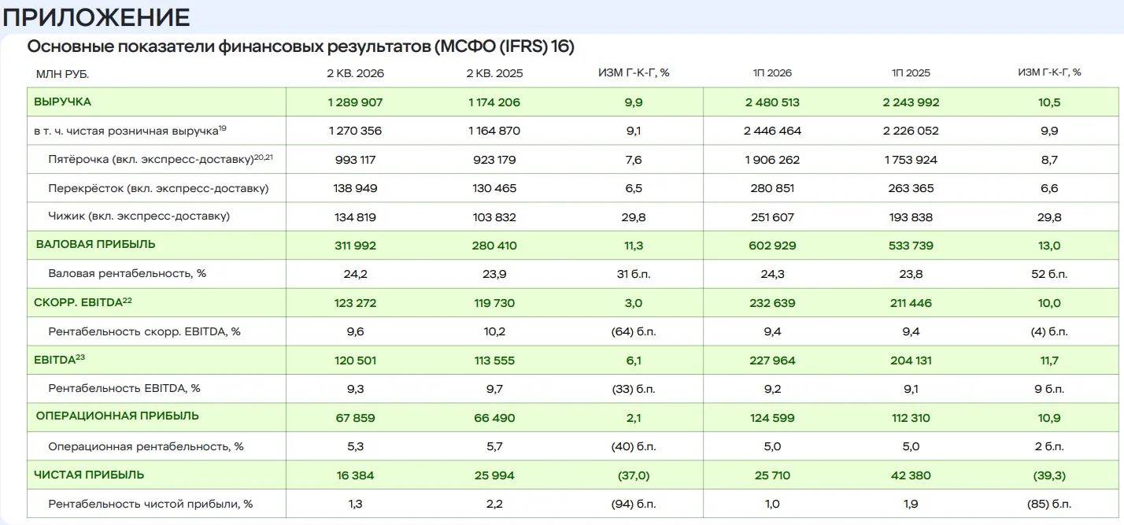The image size is (1124, 525).
Task: Select the "в т. ч. чистая розничная выручка" label
Action: [131, 131]
